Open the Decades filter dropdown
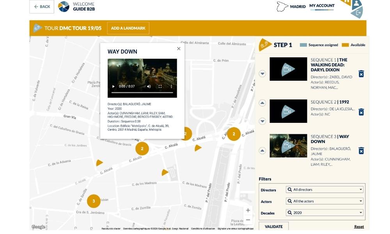Viewport: 390px width, 234px height. tap(325, 213)
